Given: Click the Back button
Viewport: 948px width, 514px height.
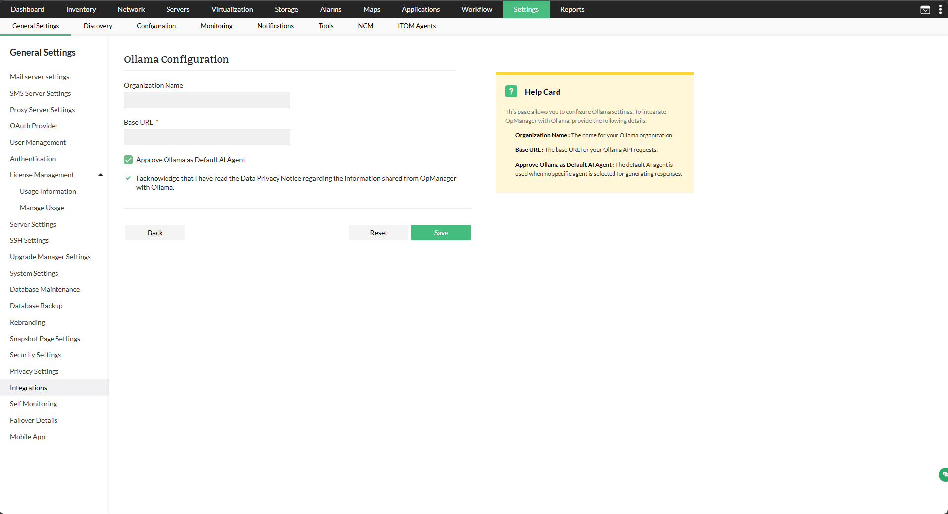Looking at the screenshot, I should (155, 233).
